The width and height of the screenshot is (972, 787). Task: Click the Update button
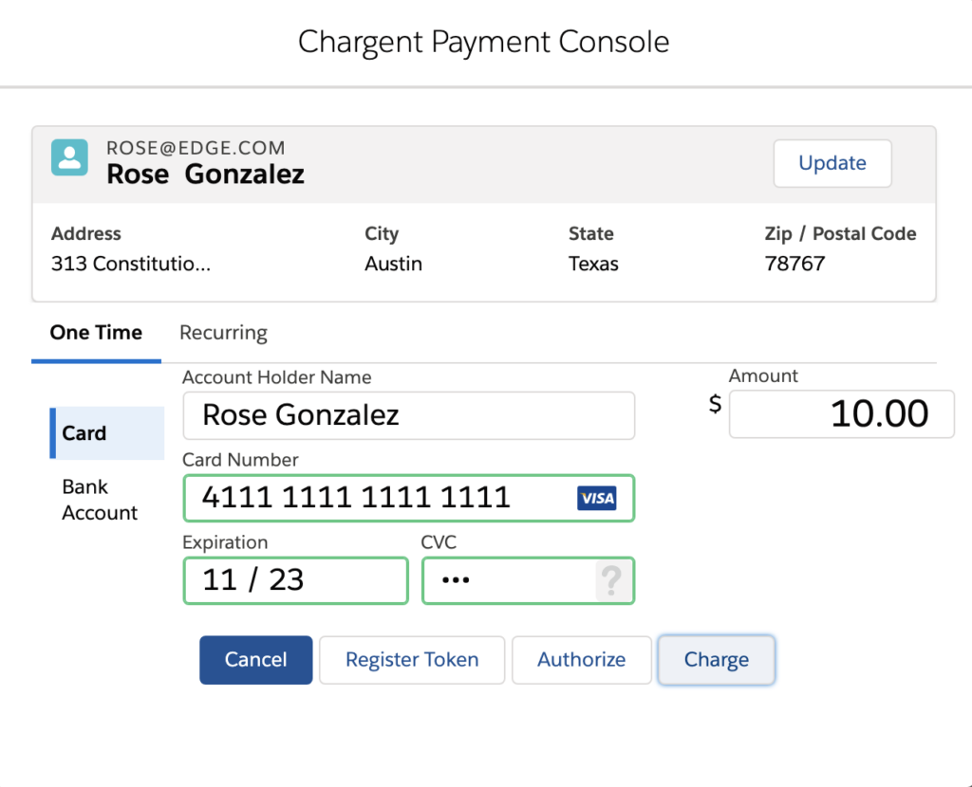832,163
